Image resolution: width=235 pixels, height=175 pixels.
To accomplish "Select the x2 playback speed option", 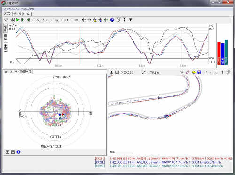I will point(55,20).
